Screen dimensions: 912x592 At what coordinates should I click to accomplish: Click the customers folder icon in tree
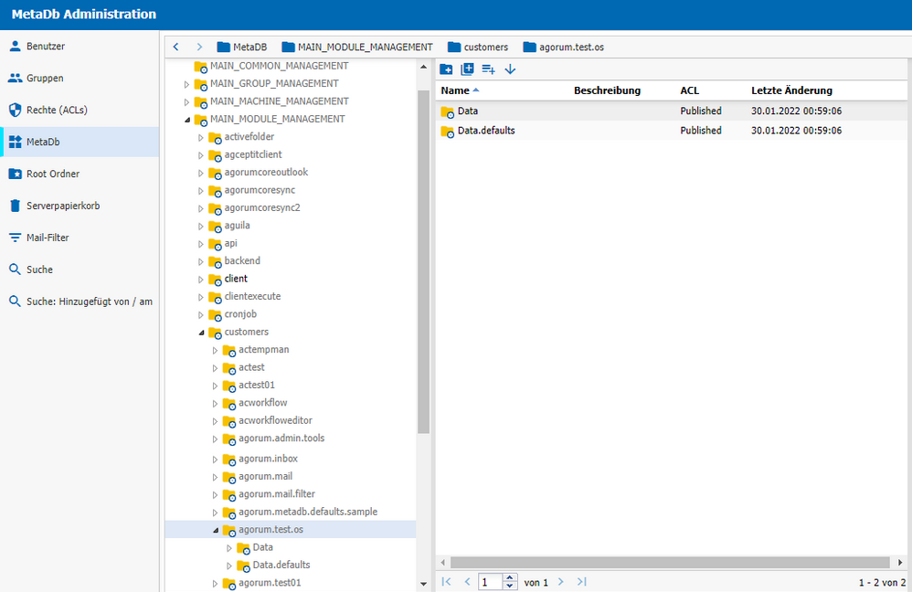point(215,333)
